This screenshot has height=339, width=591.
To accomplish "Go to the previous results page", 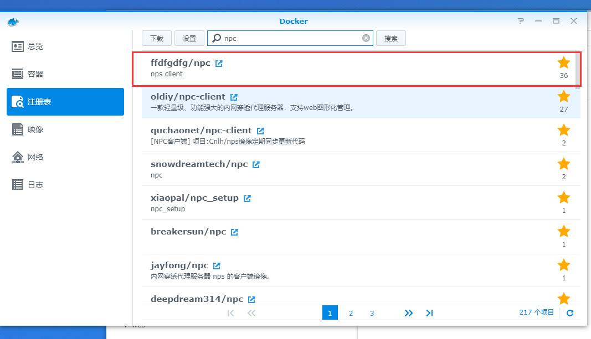I will click(x=251, y=313).
